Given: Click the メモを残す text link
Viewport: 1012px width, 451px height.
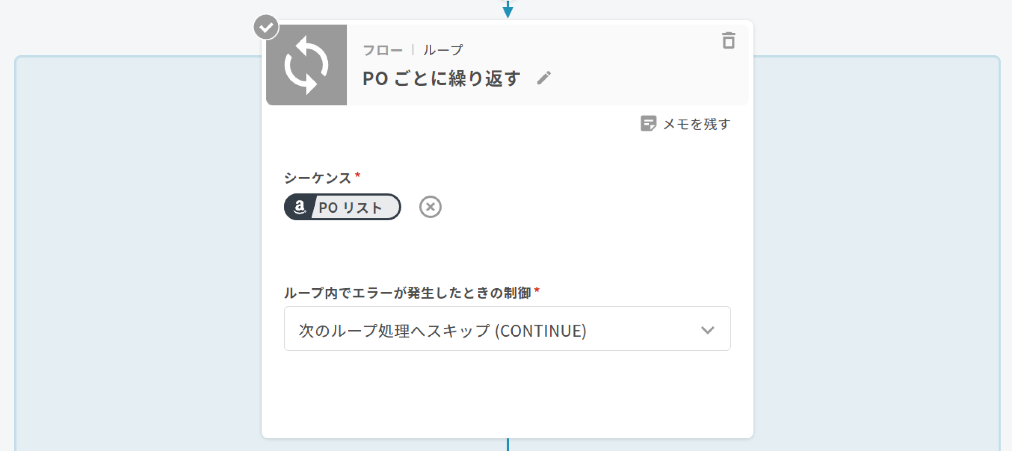Looking at the screenshot, I should coord(697,124).
